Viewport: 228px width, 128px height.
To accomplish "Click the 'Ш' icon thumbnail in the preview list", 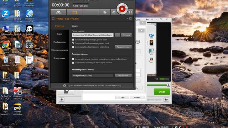I will [151, 59].
